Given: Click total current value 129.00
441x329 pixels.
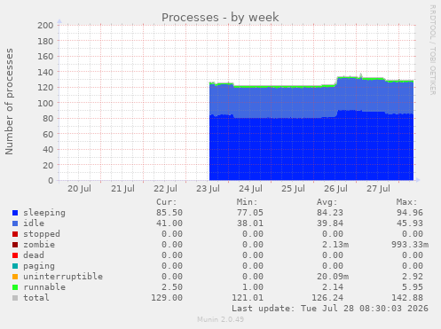Looking at the screenshot, I should click(167, 298).
